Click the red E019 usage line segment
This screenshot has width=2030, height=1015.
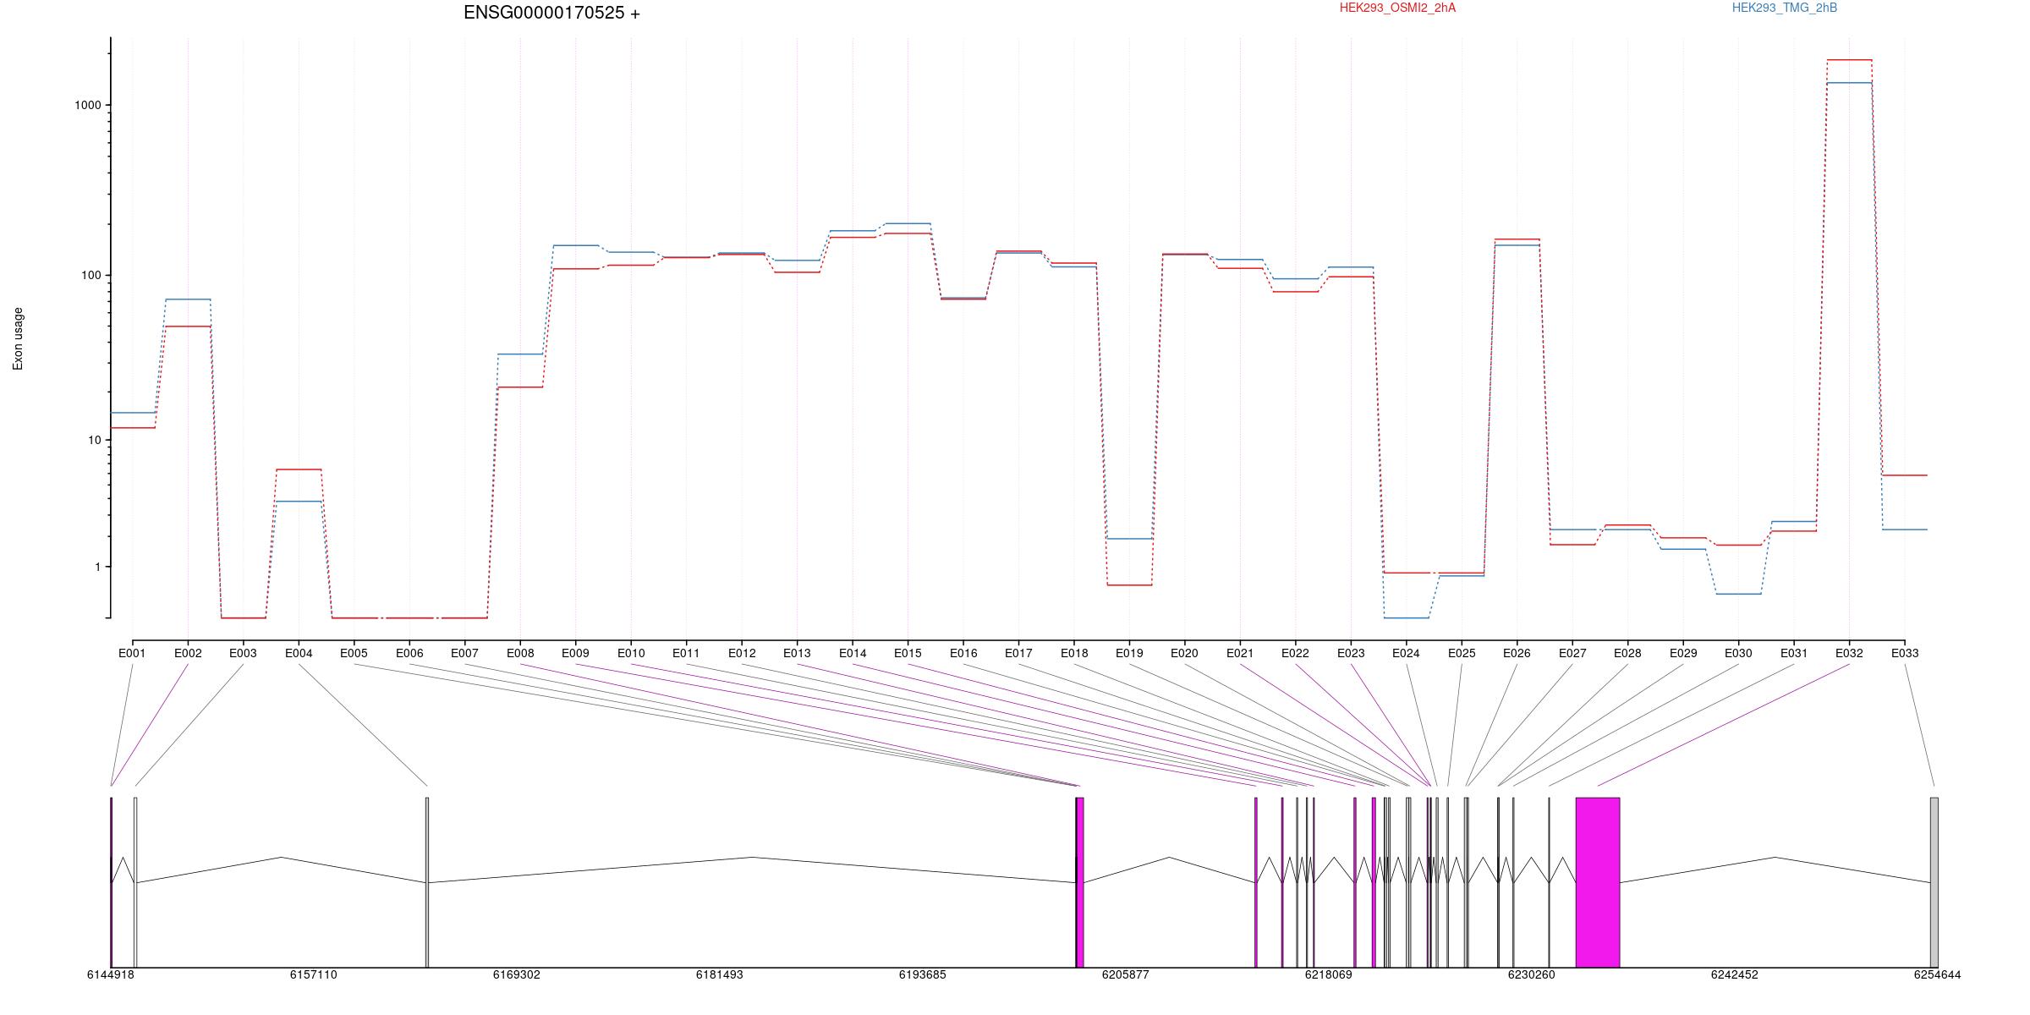coord(1129,585)
